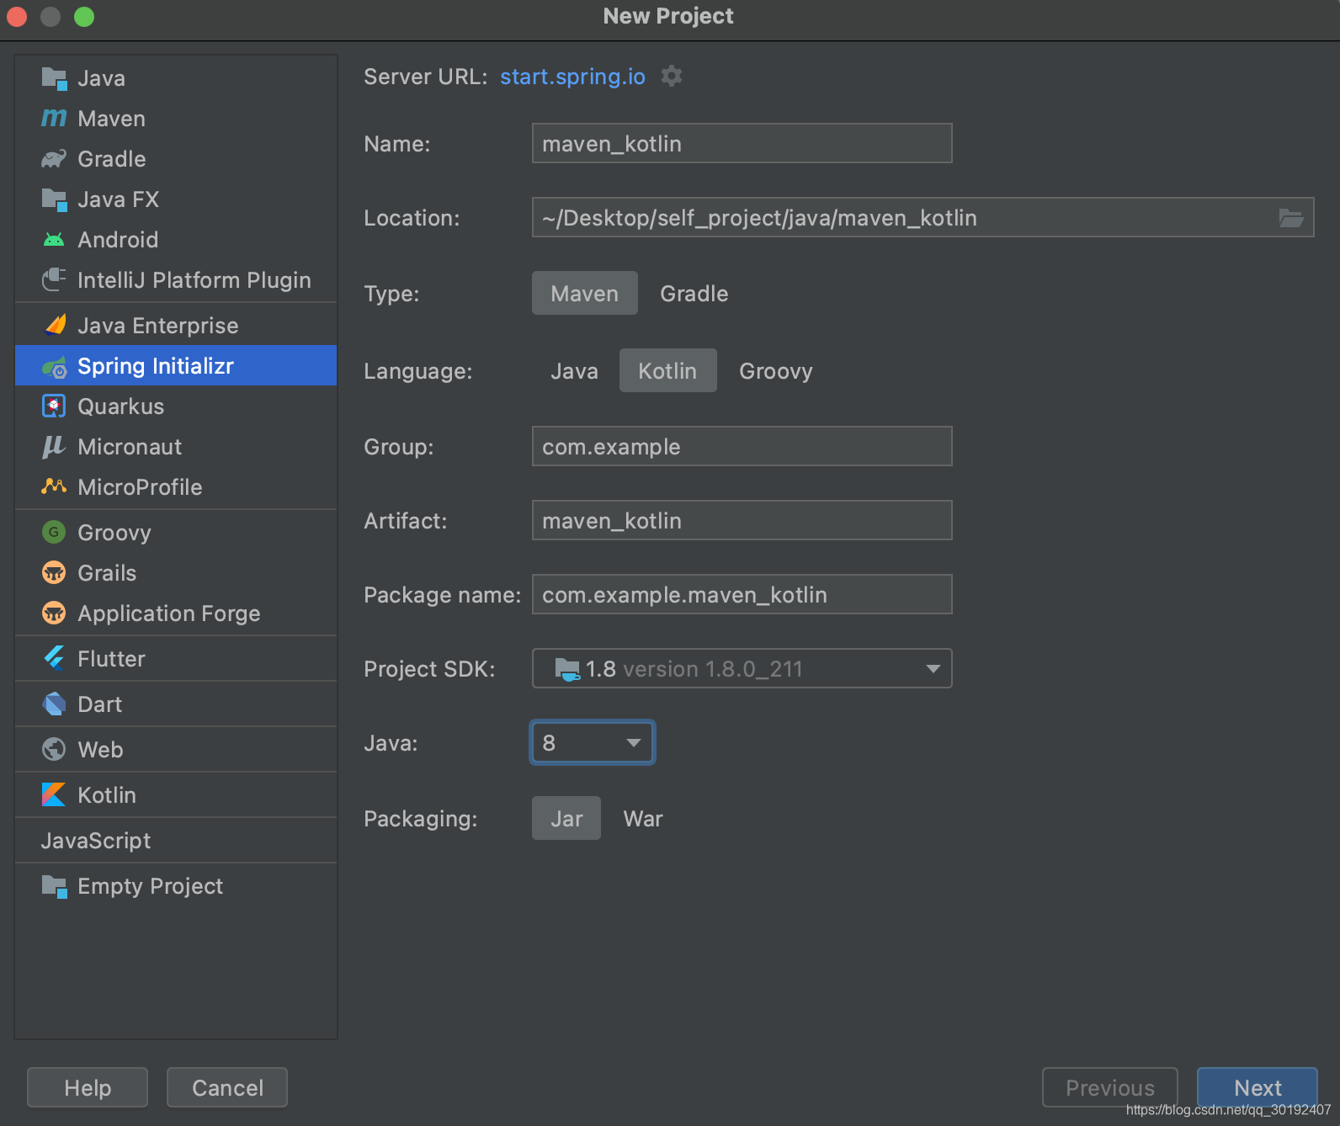The width and height of the screenshot is (1340, 1126).
Task: Click the Package name input field
Action: (x=742, y=594)
